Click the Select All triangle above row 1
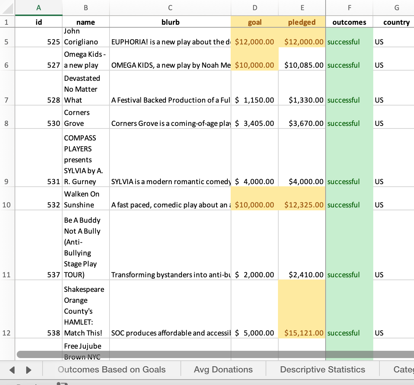414x385 pixels. pos(10,9)
